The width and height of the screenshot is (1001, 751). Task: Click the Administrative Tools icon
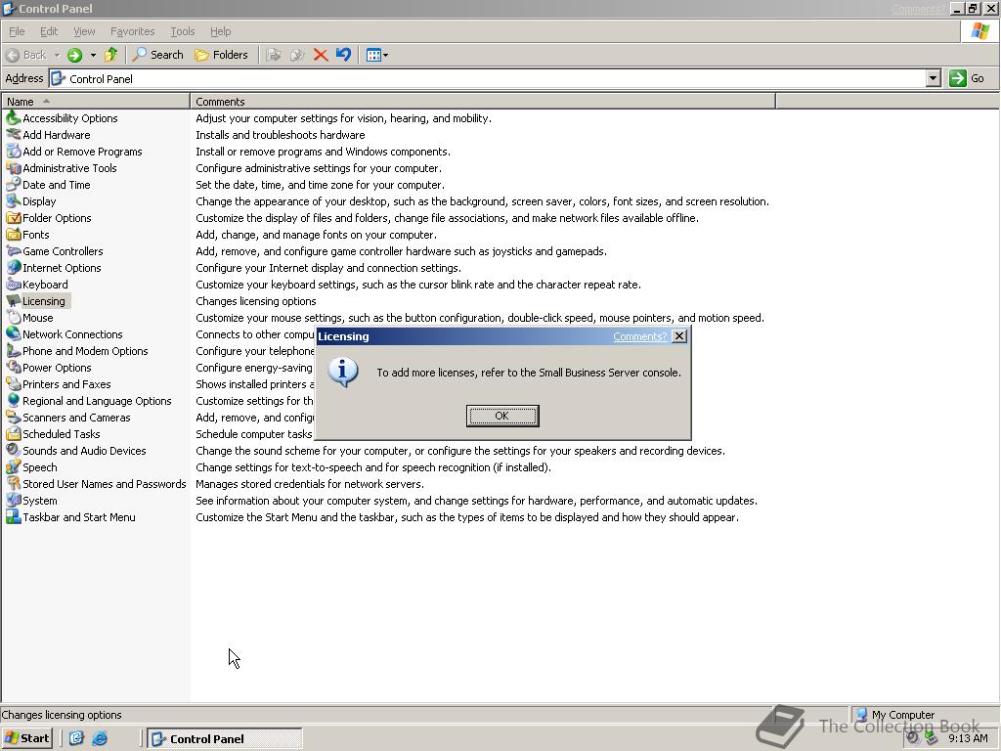click(x=13, y=168)
